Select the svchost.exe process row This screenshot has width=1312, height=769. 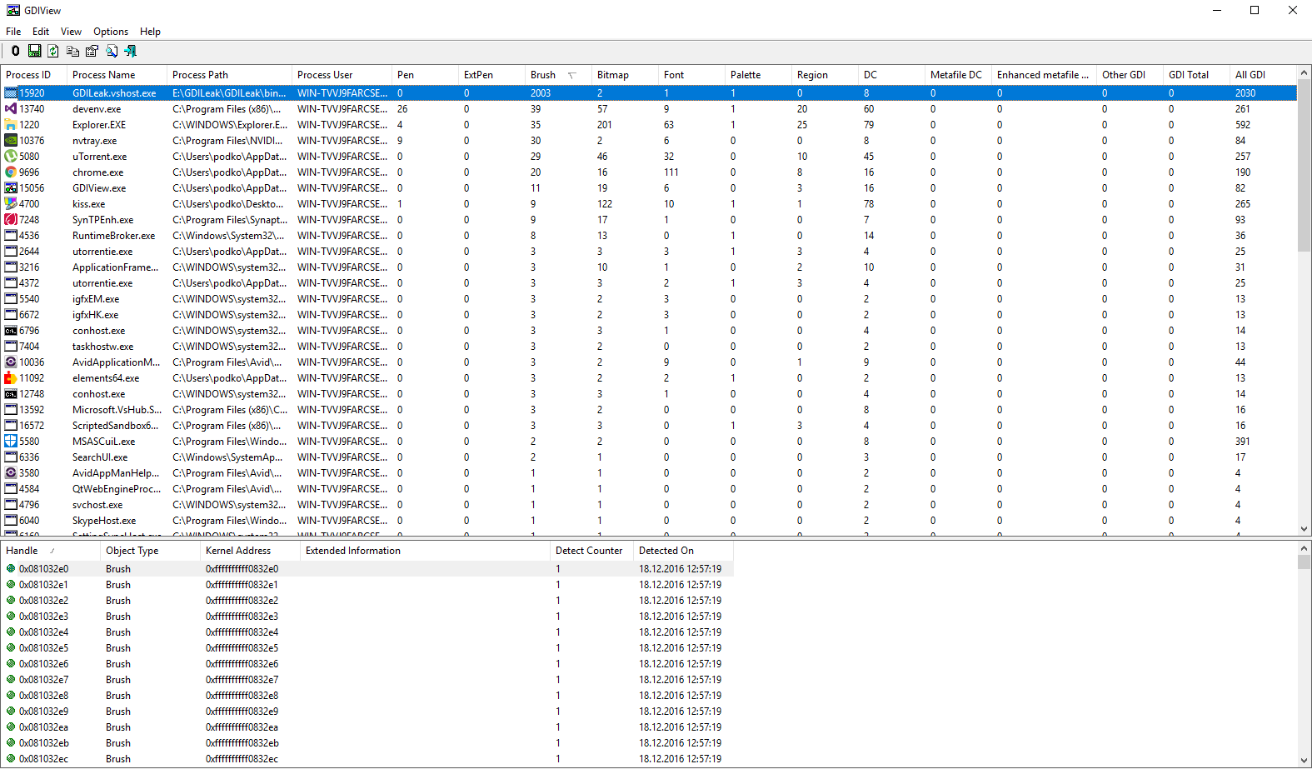[x=649, y=505]
